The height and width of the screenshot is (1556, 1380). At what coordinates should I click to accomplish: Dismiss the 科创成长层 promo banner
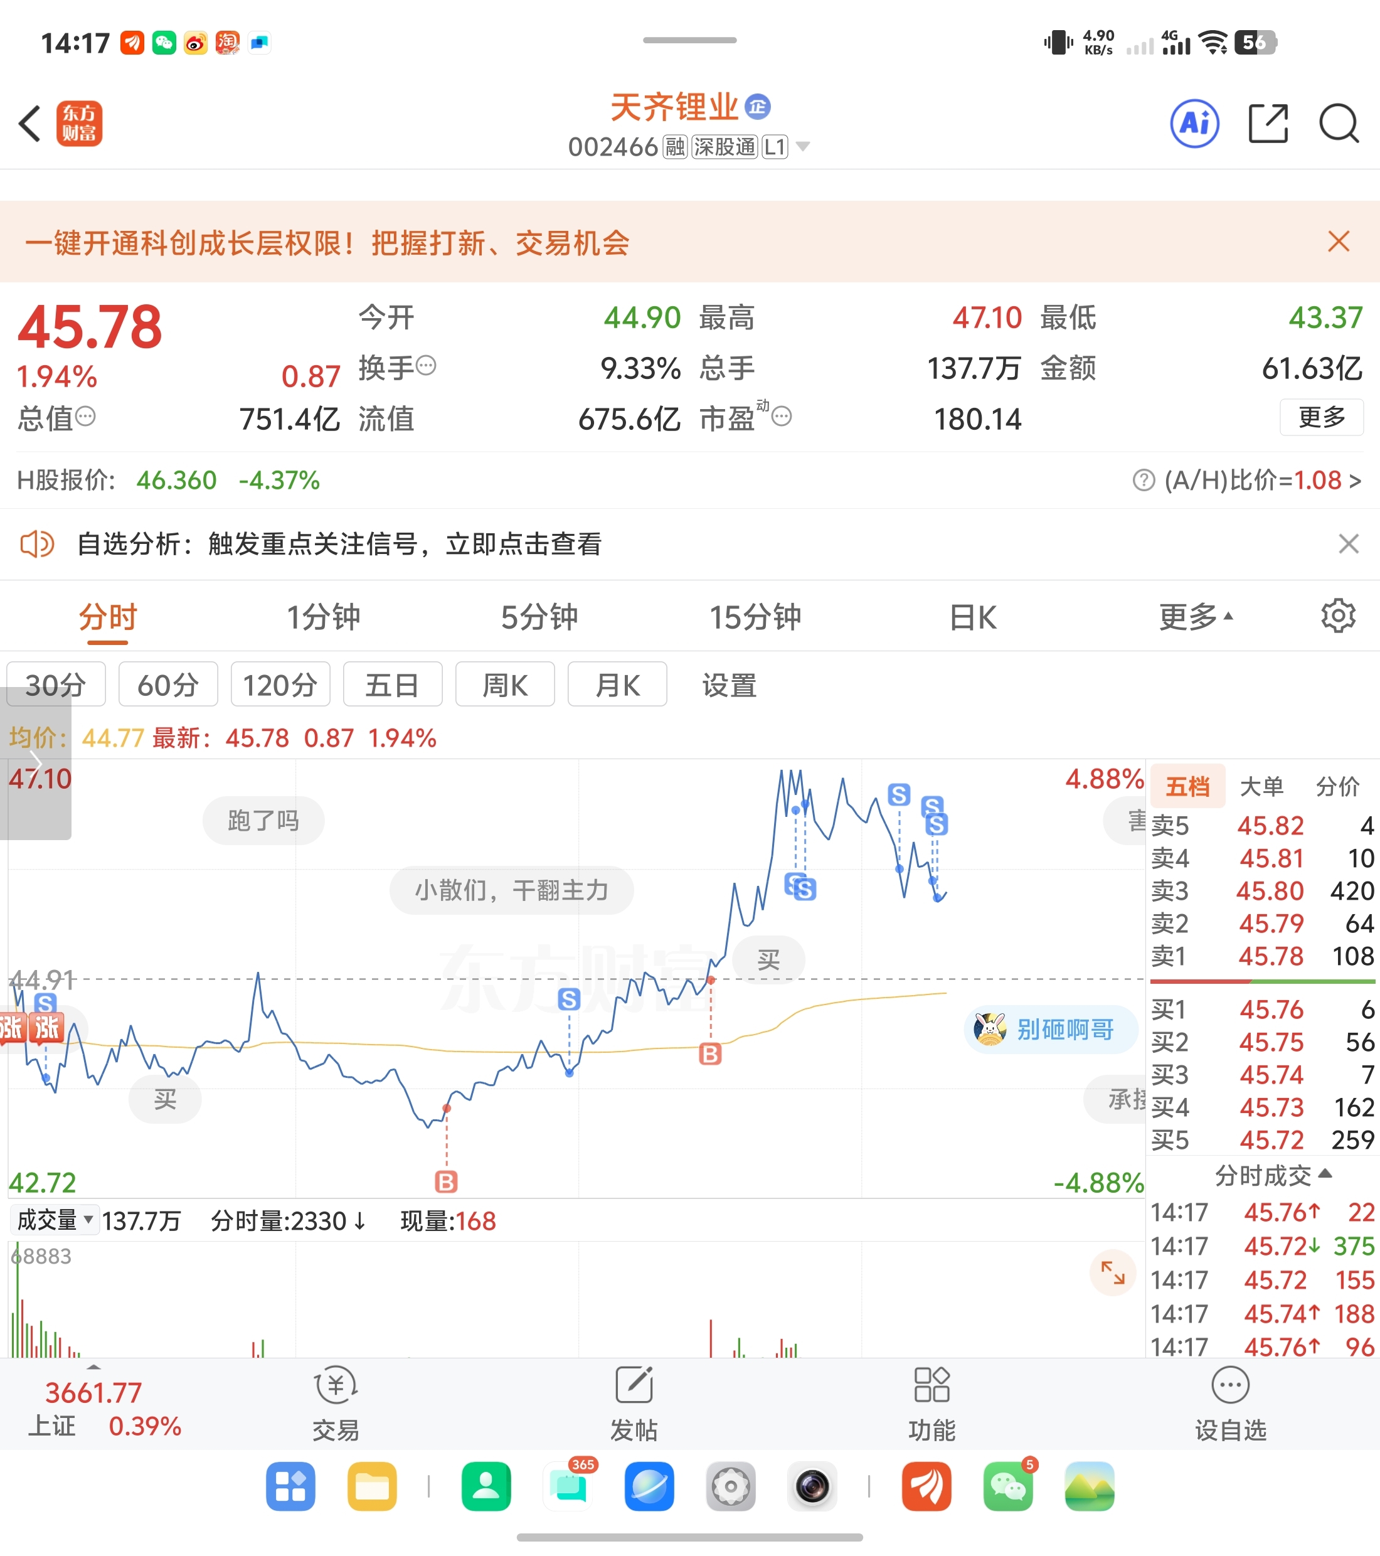pos(1338,242)
